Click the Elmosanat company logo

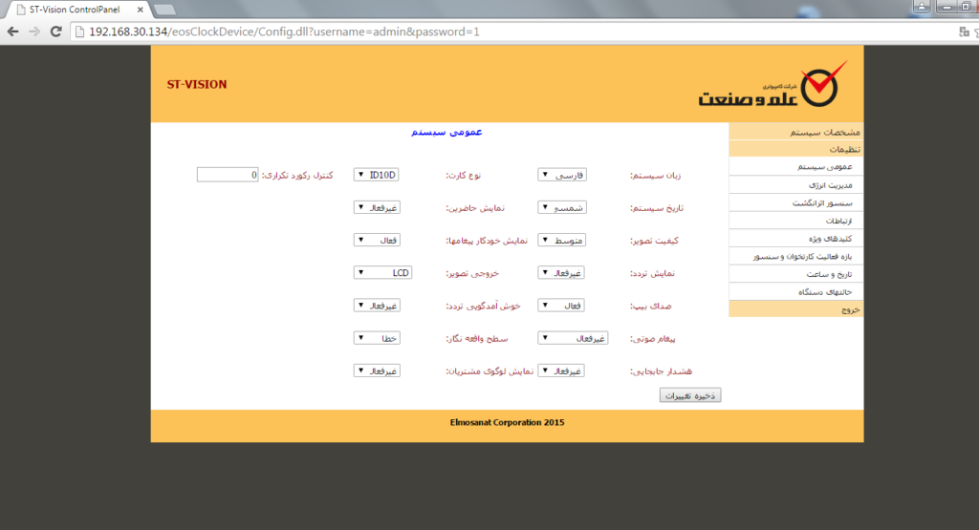[772, 84]
